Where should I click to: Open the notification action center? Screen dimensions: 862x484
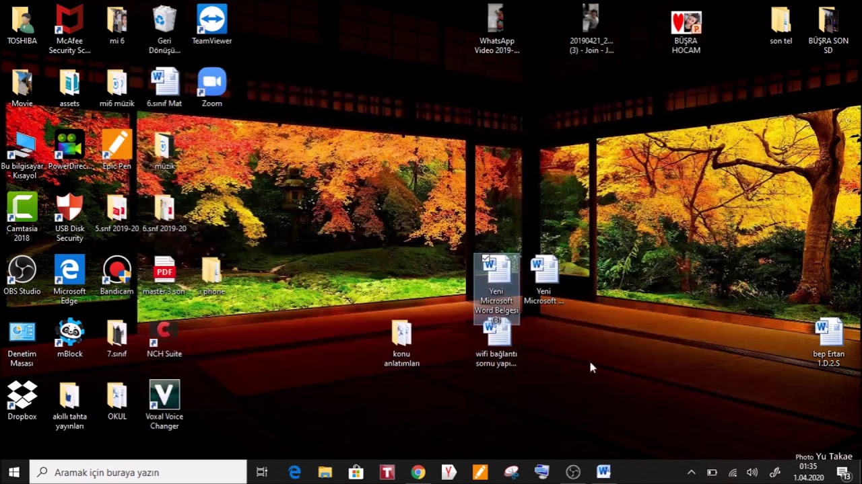coord(843,473)
